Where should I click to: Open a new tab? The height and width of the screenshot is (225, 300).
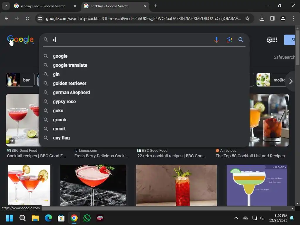point(155,6)
